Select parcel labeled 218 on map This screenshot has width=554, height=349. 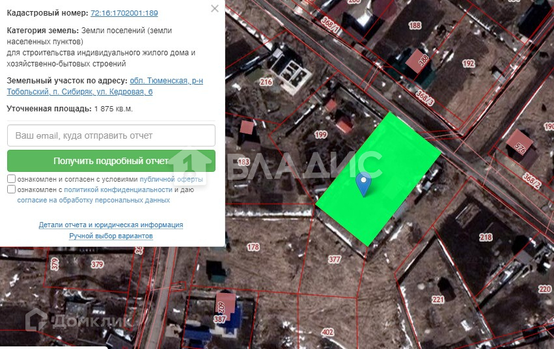[x=486, y=237]
